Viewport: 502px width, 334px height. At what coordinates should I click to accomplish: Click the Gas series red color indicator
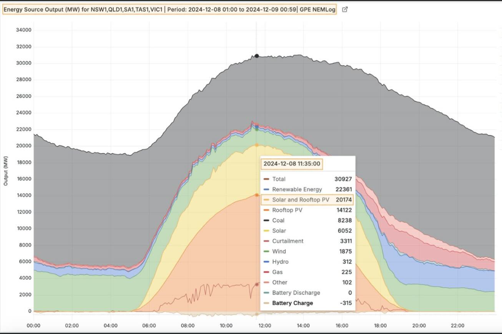[266, 272]
